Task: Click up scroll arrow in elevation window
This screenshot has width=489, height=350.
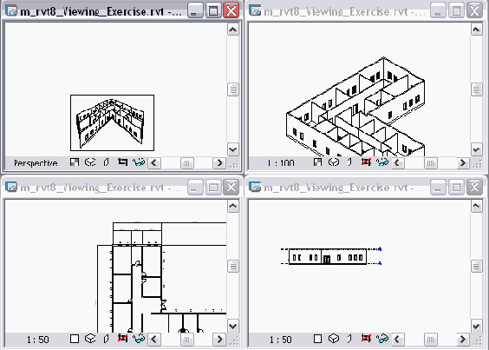Action: (476, 206)
